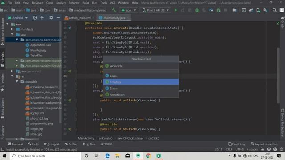Open the Build menu
The height and width of the screenshot is (160, 285).
coord(85,3)
